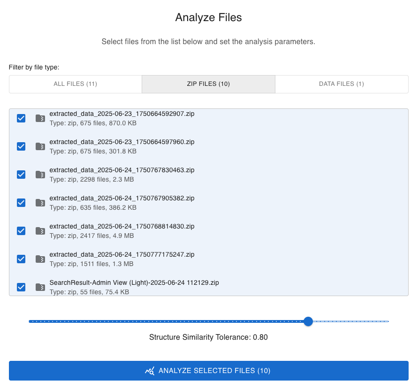Click the folder icon beside extracted_data_2025-06-24_1750777175247.zip
418x389 pixels.
pos(40,259)
